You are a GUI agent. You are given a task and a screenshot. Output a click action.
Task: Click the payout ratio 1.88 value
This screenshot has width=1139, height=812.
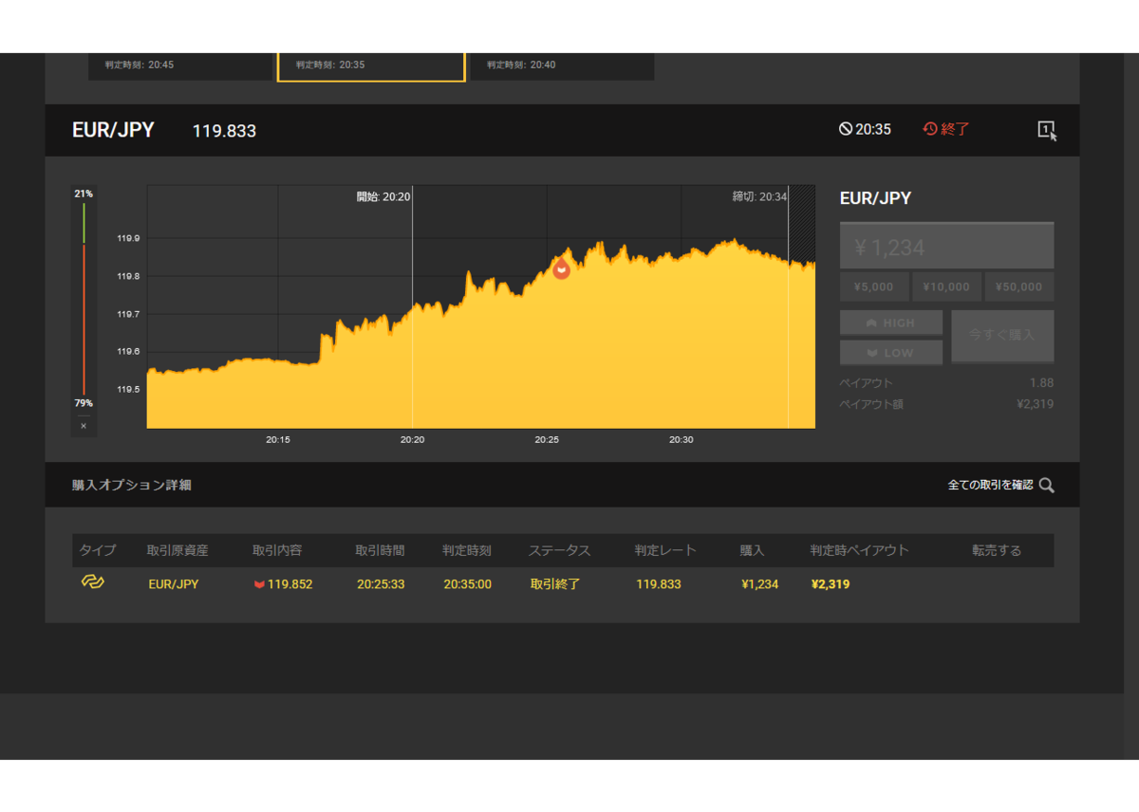point(1041,383)
